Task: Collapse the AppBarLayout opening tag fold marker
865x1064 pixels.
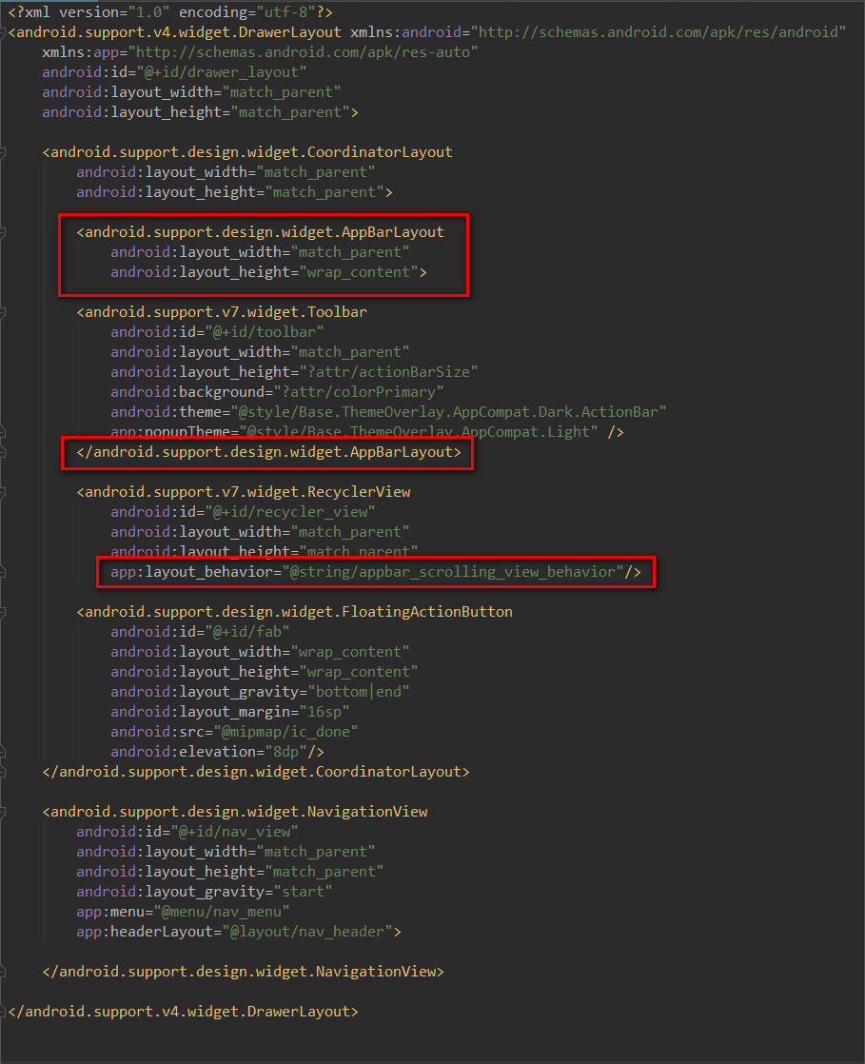Action: 3,233
